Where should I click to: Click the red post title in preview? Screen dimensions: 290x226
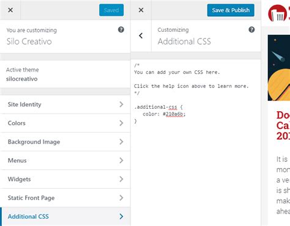283,125
